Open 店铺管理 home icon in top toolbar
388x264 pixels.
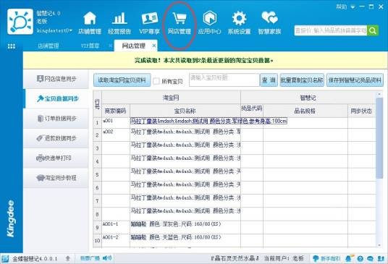[x=90, y=19]
